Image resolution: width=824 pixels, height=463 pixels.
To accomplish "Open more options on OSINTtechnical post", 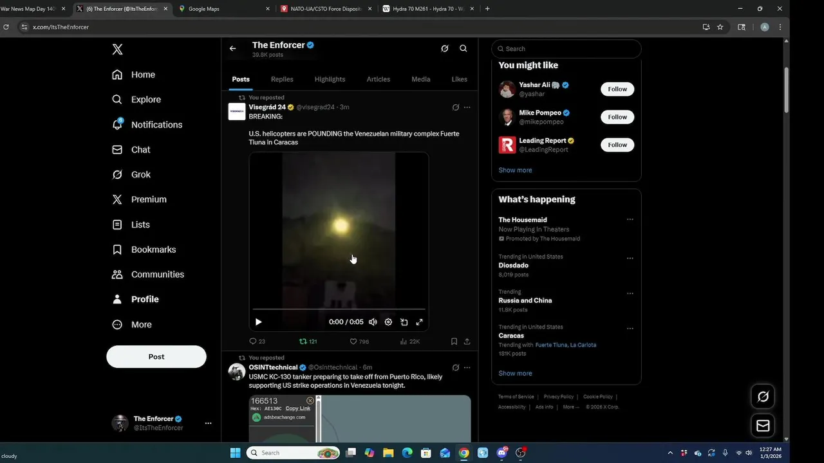I will tap(467, 368).
